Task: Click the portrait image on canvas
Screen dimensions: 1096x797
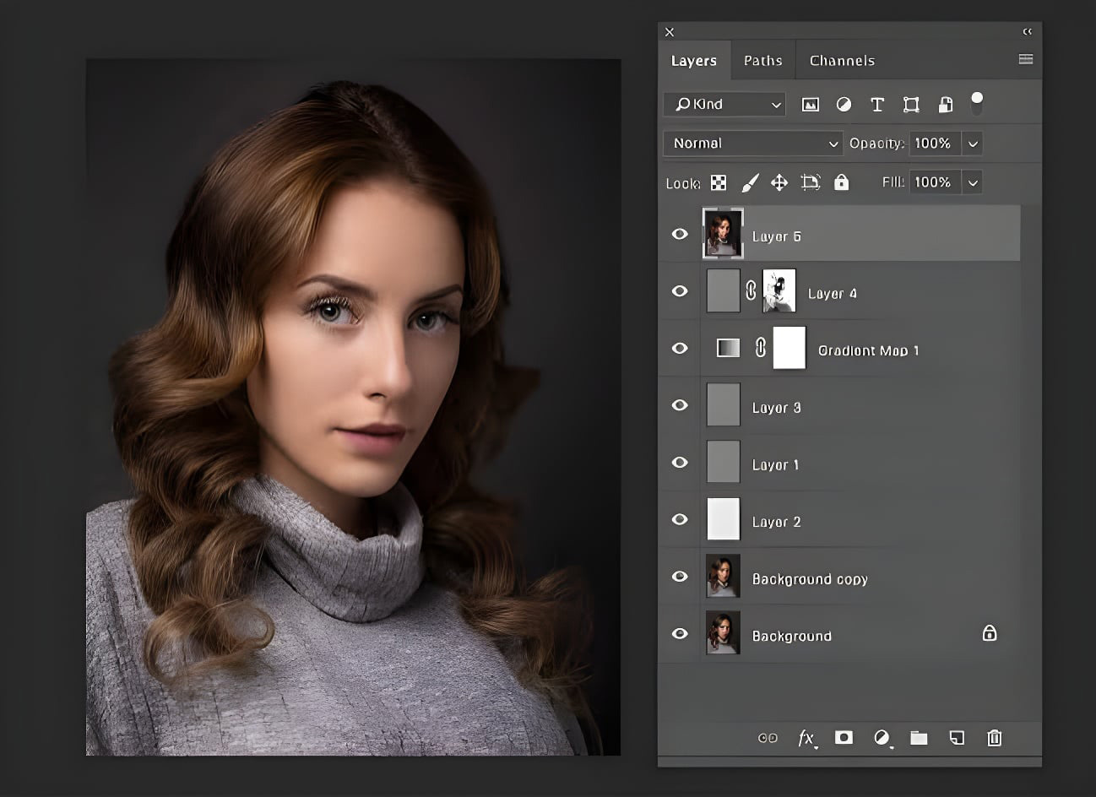Action: coord(353,407)
